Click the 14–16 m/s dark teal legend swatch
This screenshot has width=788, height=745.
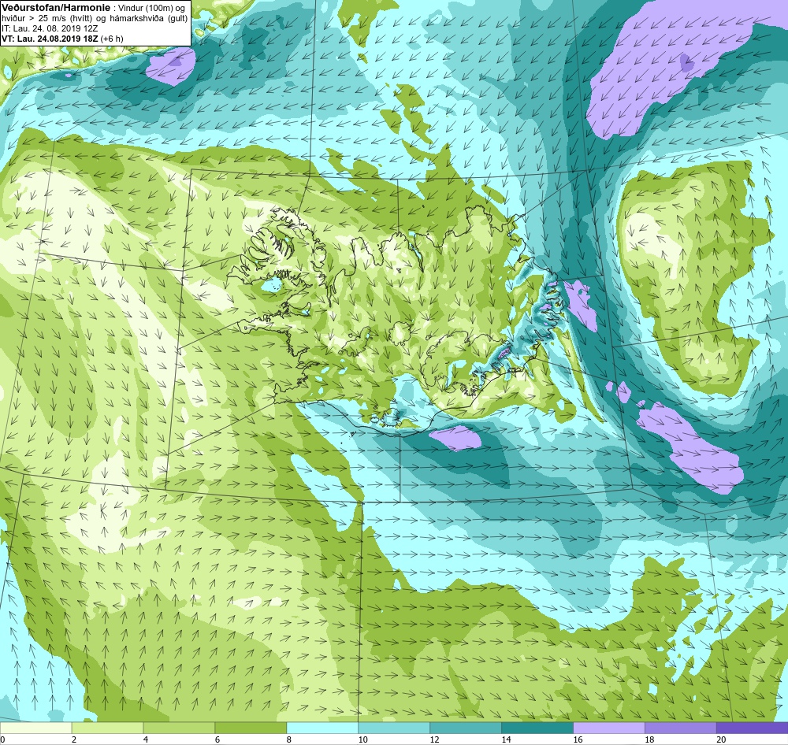tap(537, 728)
